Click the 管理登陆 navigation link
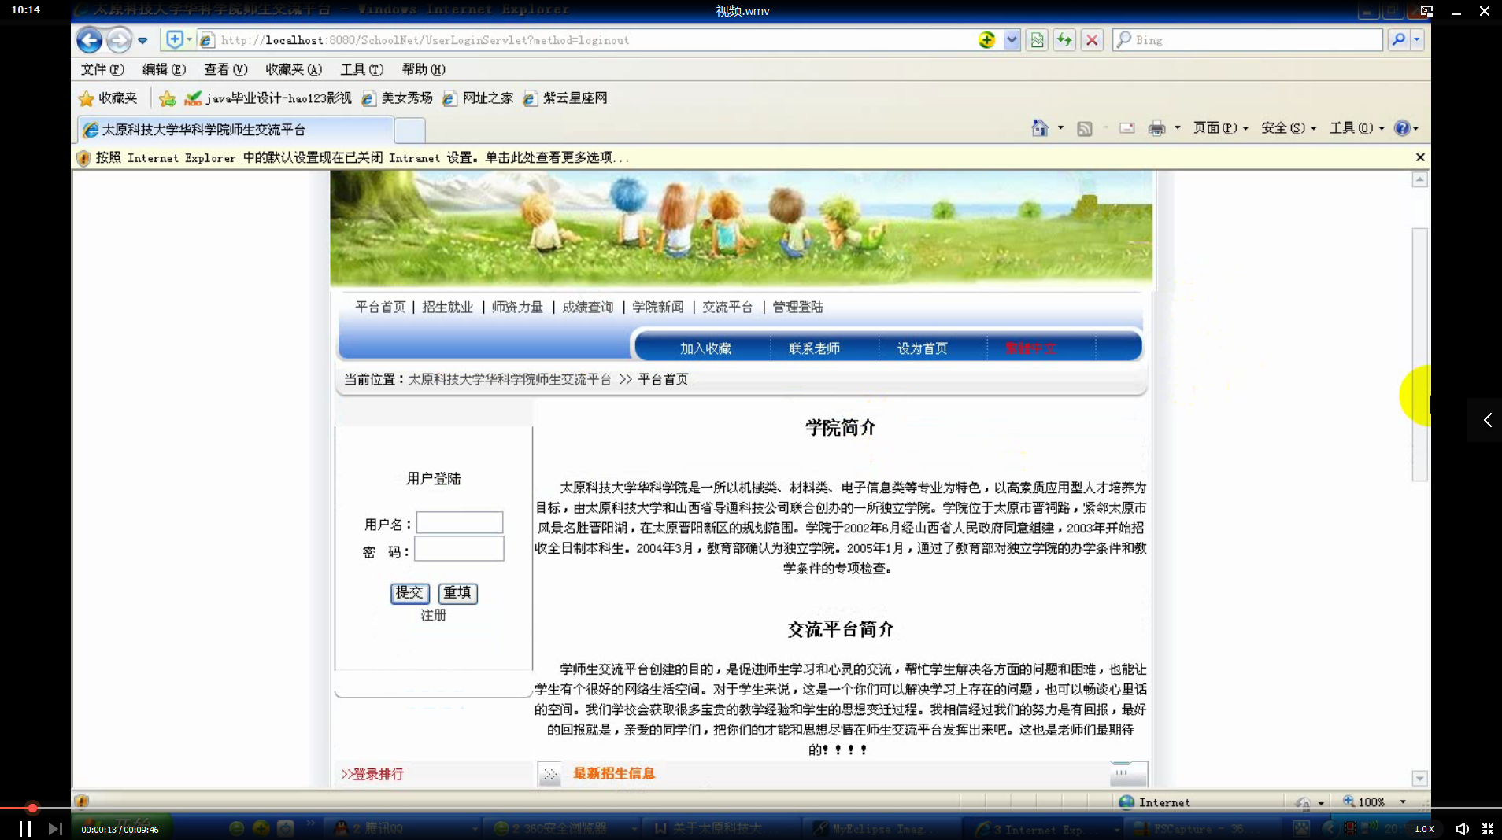1502x840 pixels. pyautogui.click(x=797, y=308)
